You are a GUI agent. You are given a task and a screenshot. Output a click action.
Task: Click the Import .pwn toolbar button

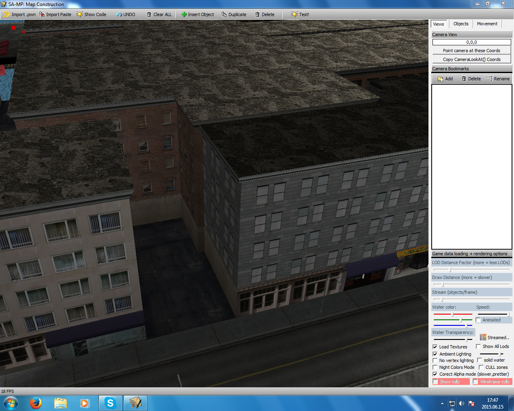19,14
